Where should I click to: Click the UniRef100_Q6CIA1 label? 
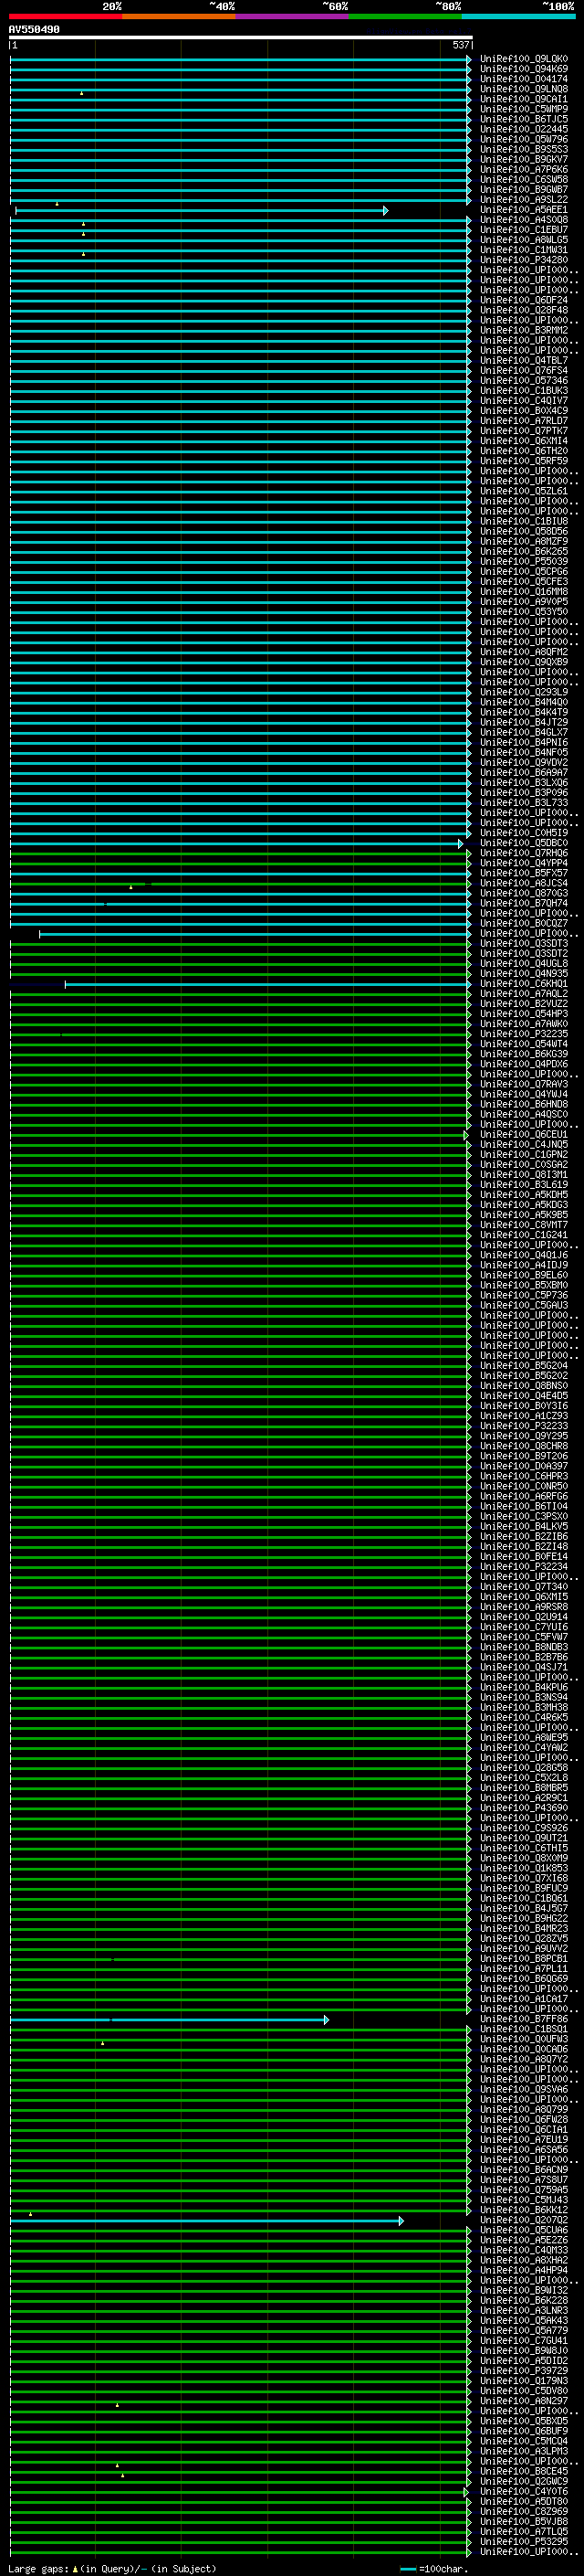click(x=523, y=2129)
